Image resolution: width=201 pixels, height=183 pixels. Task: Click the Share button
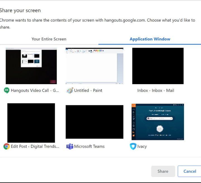(163, 171)
